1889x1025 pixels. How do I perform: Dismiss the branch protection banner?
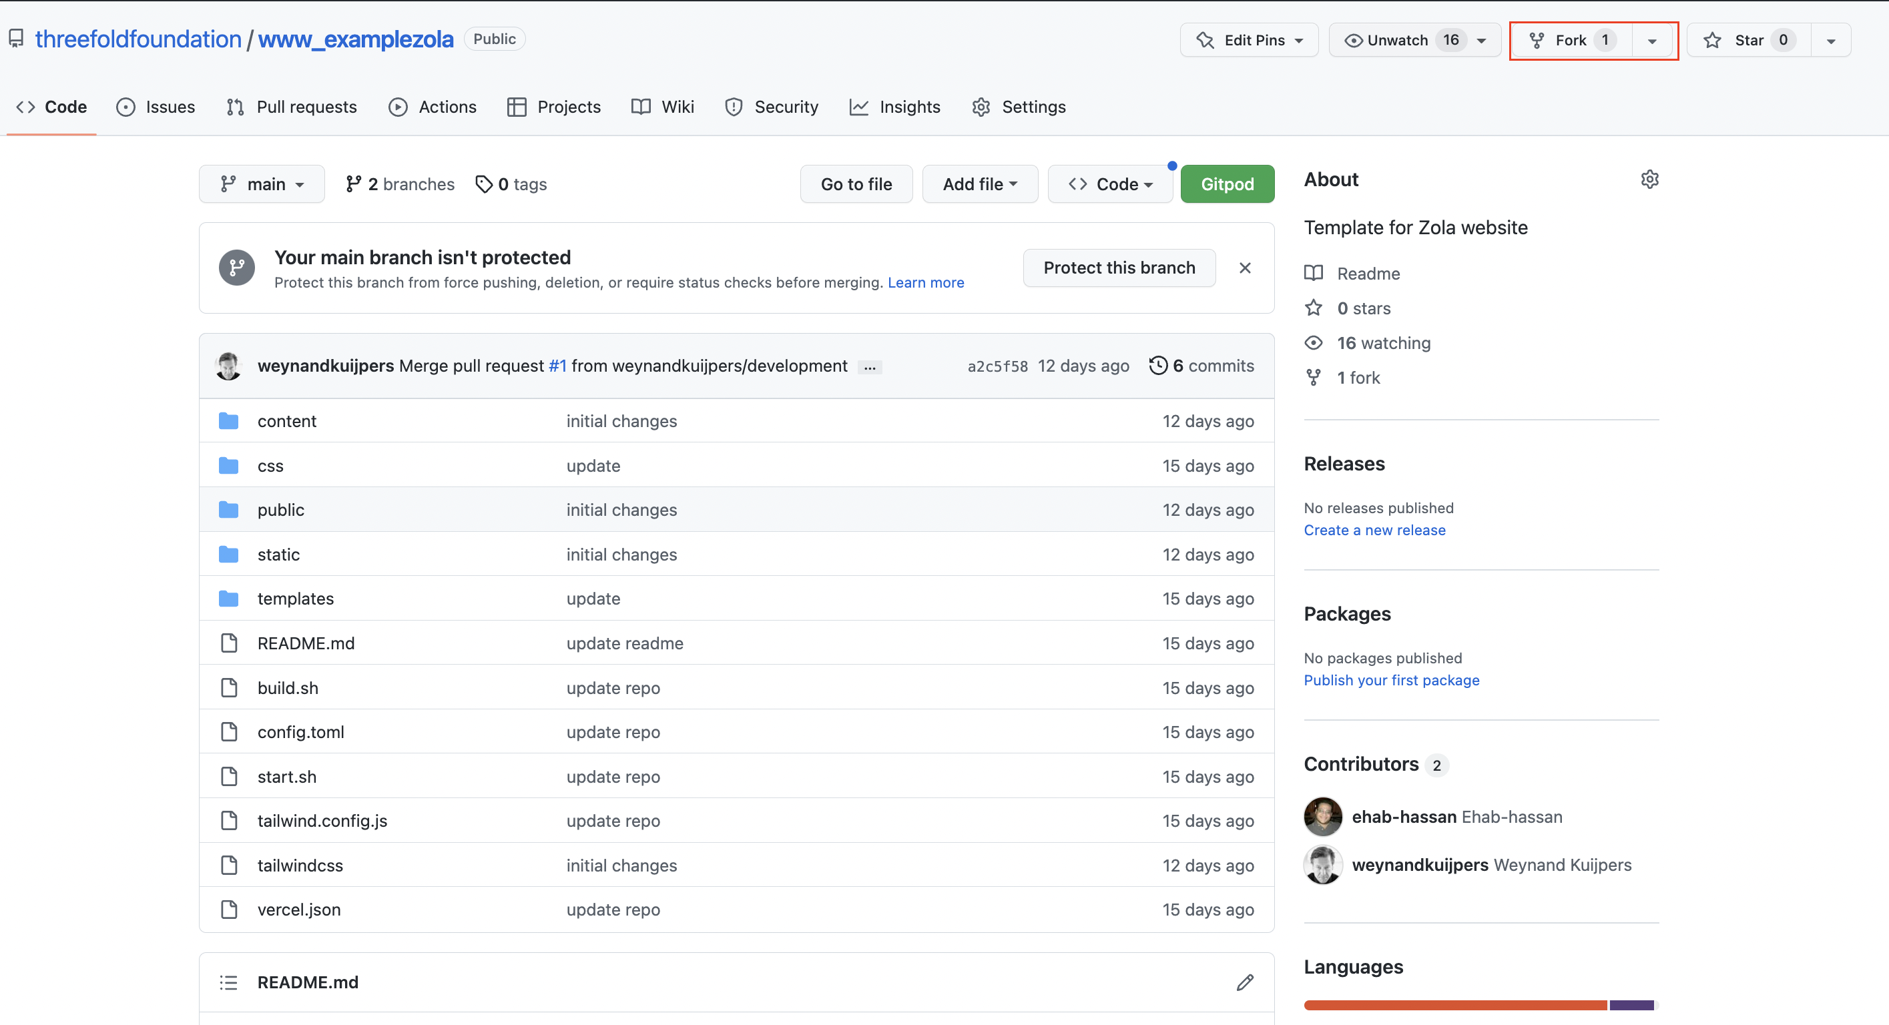(x=1244, y=268)
